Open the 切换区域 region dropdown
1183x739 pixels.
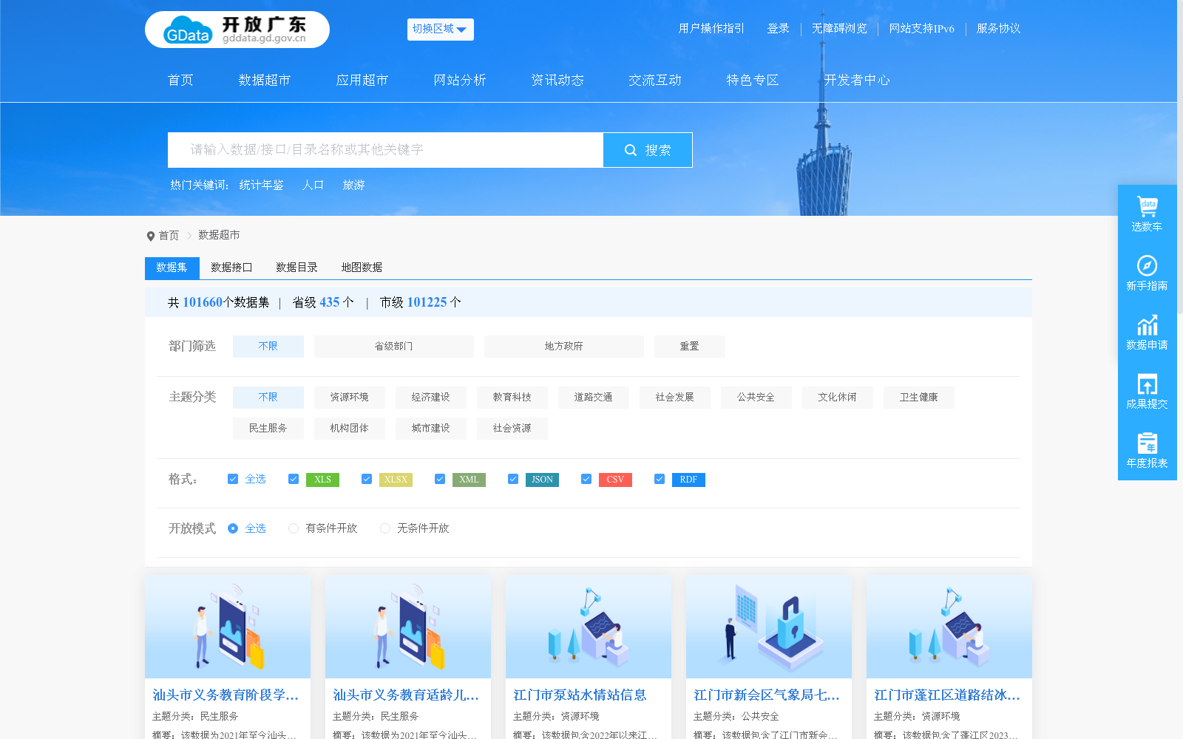click(440, 29)
